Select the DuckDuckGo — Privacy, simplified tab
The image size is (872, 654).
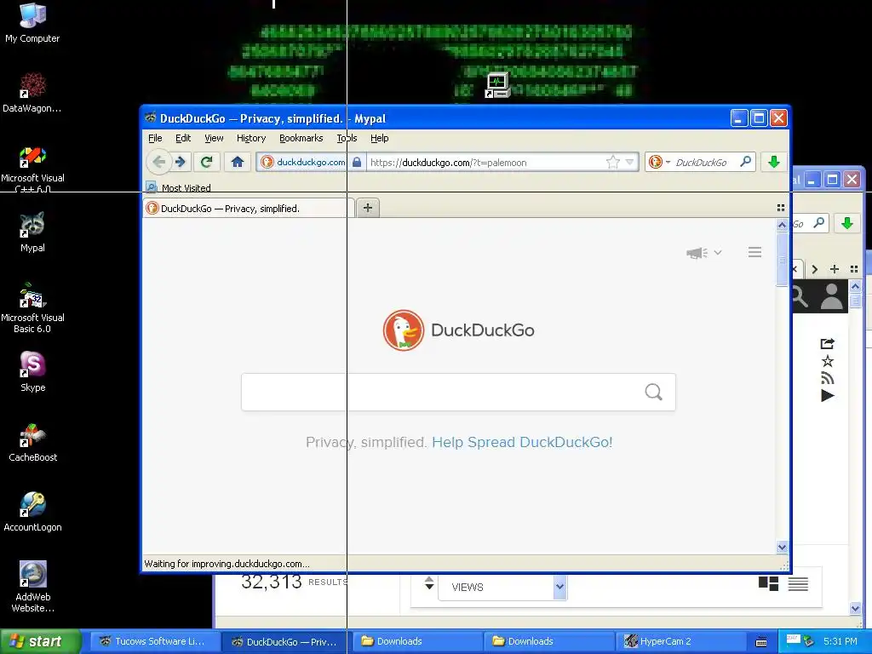click(250, 209)
